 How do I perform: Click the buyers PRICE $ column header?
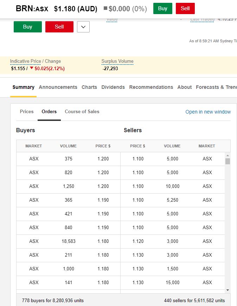(x=103, y=146)
